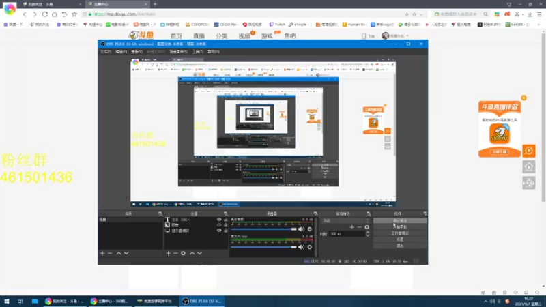
Task: Lock the 文本 (GDI+) source
Action: pos(226,220)
